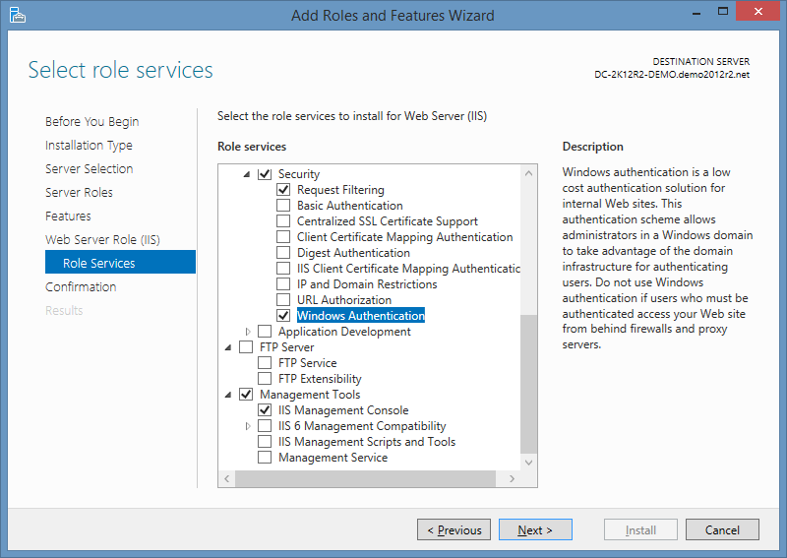
Task: Check the Basic Authentication checkbox
Action: point(283,206)
